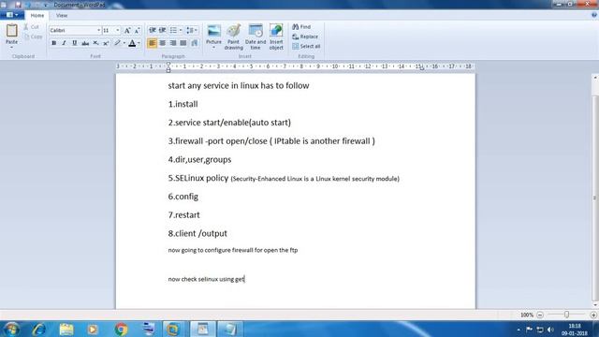Toggle Superscript formatting
599x337 pixels.
point(106,43)
